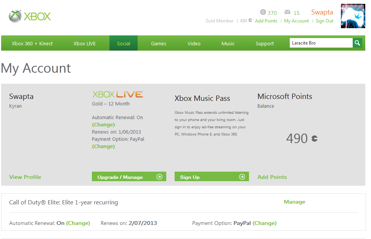This screenshot has width=371, height=239.
Task: Click the My Account page heading
Action: [36, 68]
